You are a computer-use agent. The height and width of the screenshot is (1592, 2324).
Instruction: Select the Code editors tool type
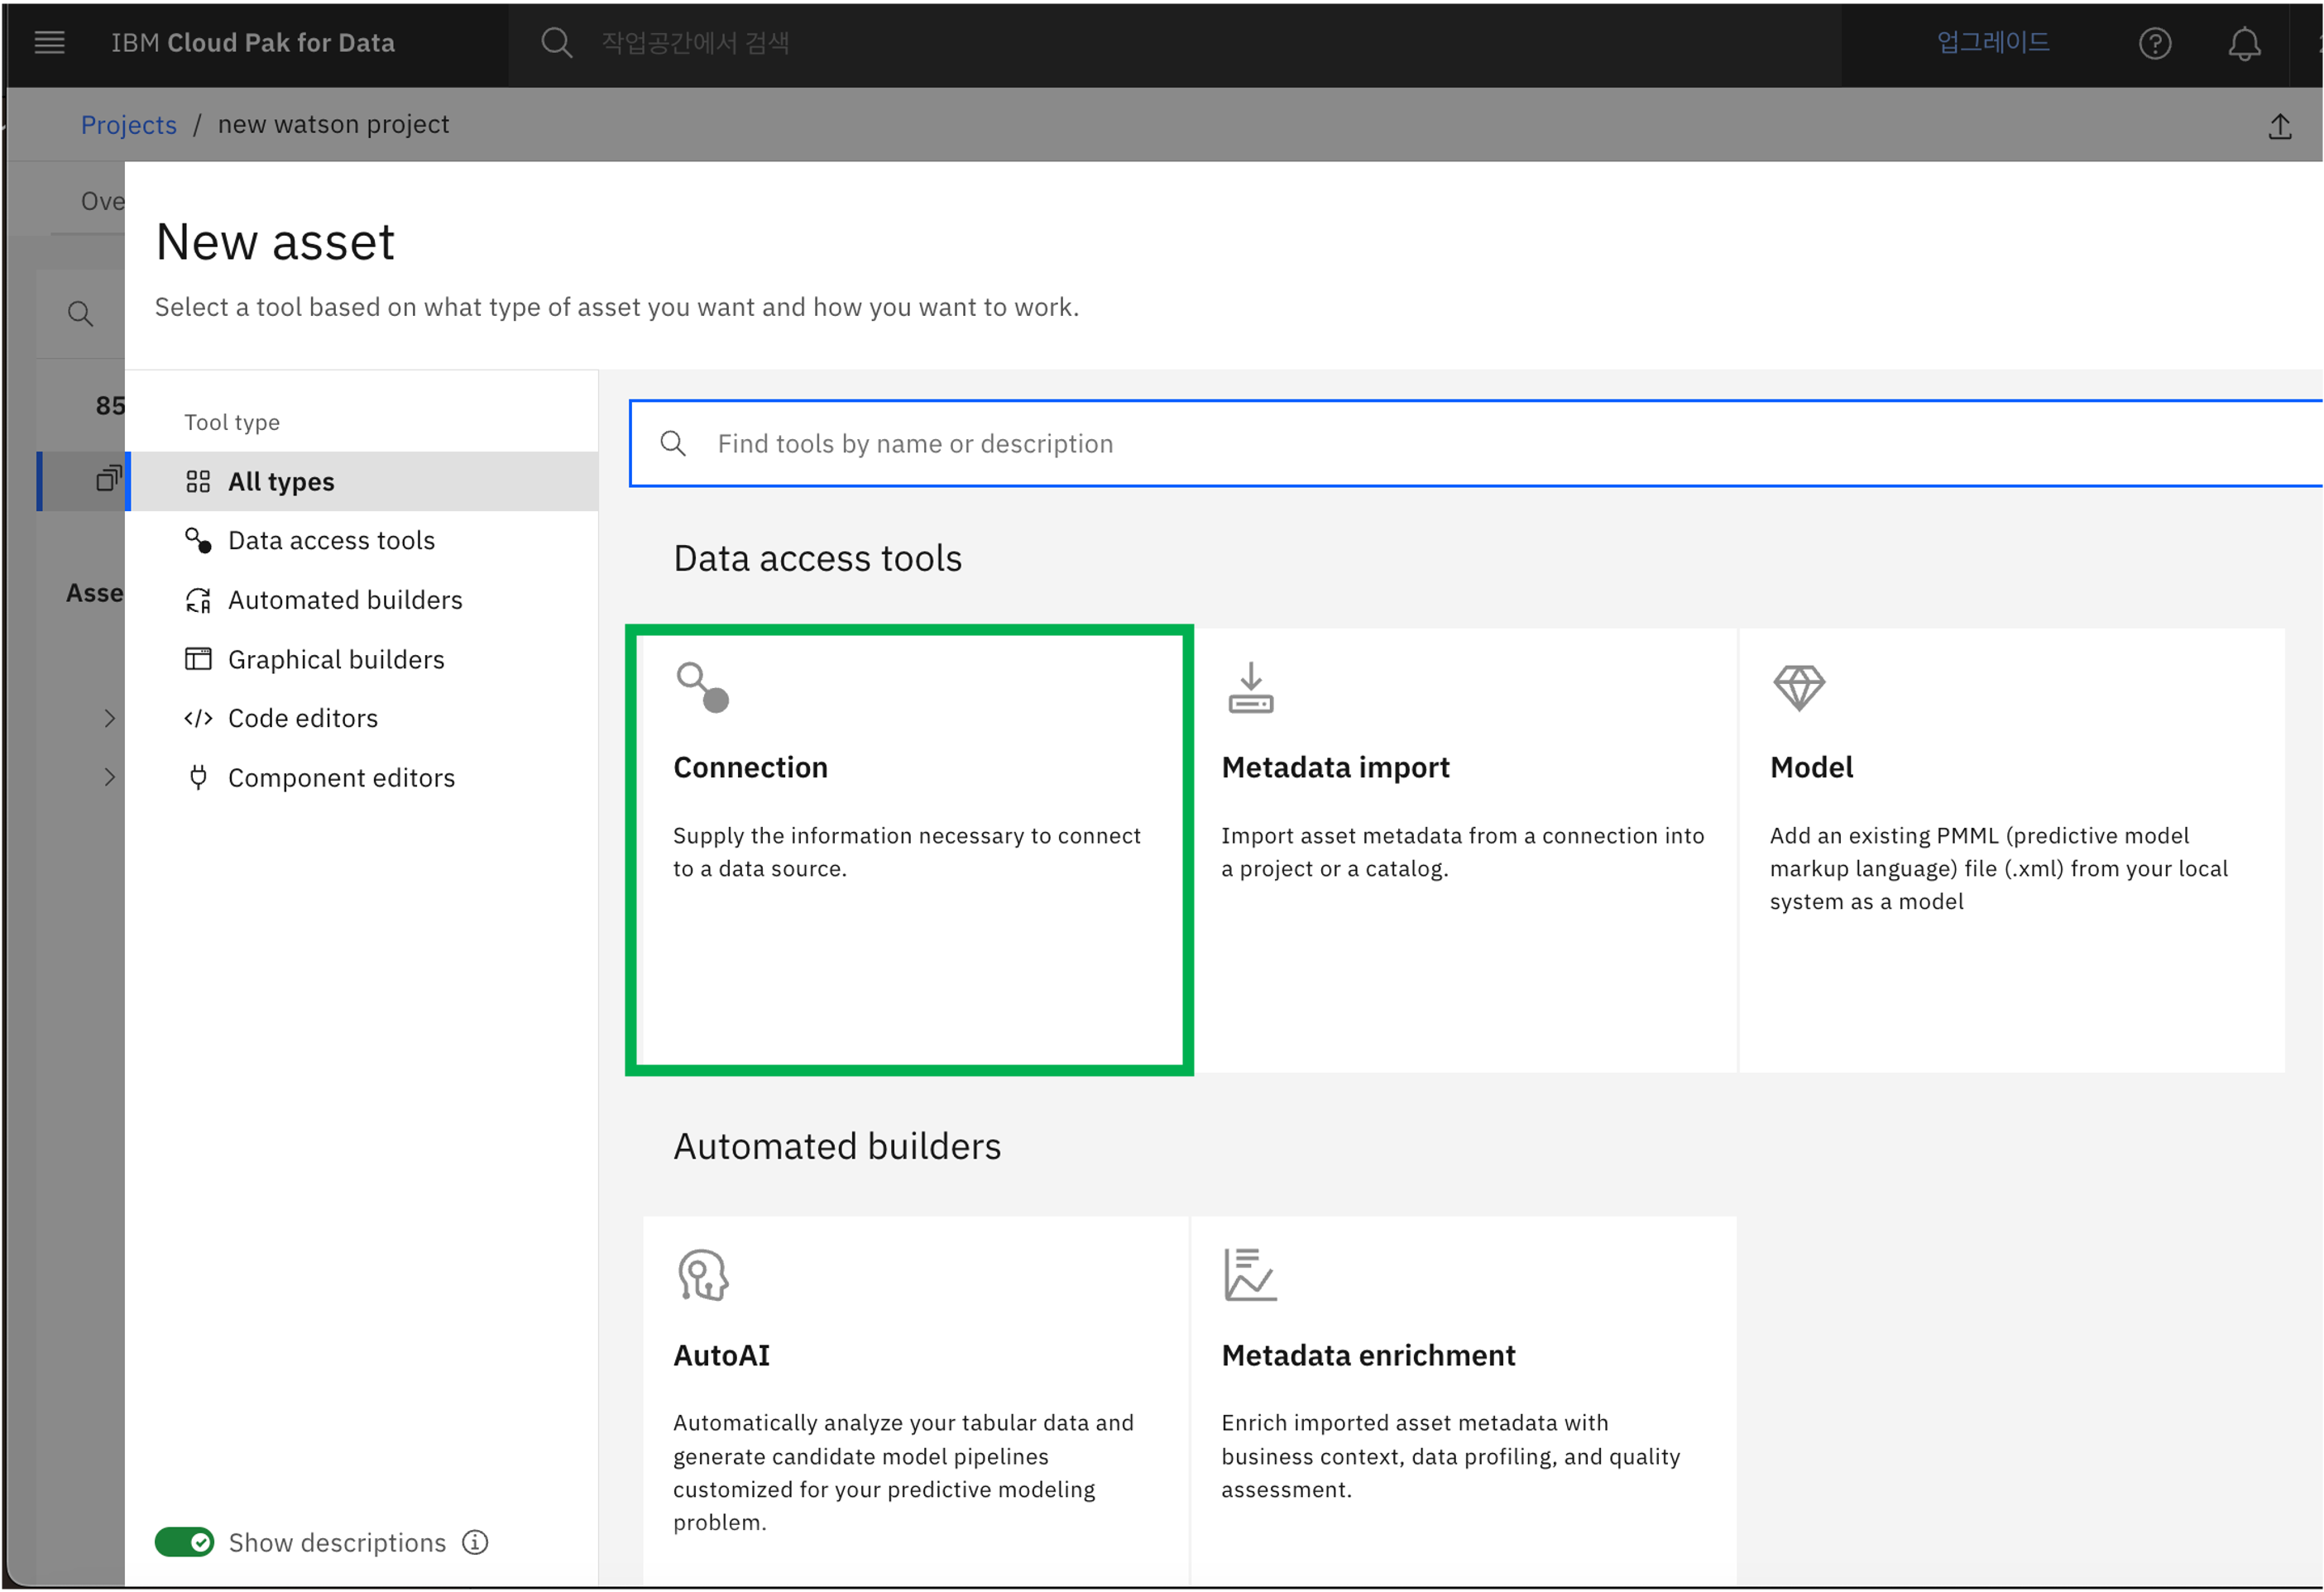(x=302, y=719)
